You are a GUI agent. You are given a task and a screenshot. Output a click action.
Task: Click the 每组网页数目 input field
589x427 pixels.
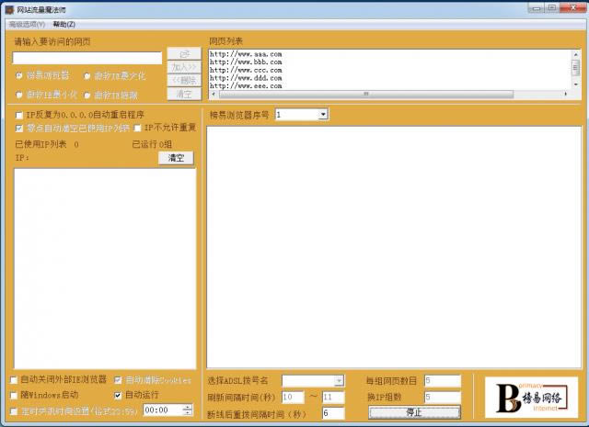tap(443, 381)
